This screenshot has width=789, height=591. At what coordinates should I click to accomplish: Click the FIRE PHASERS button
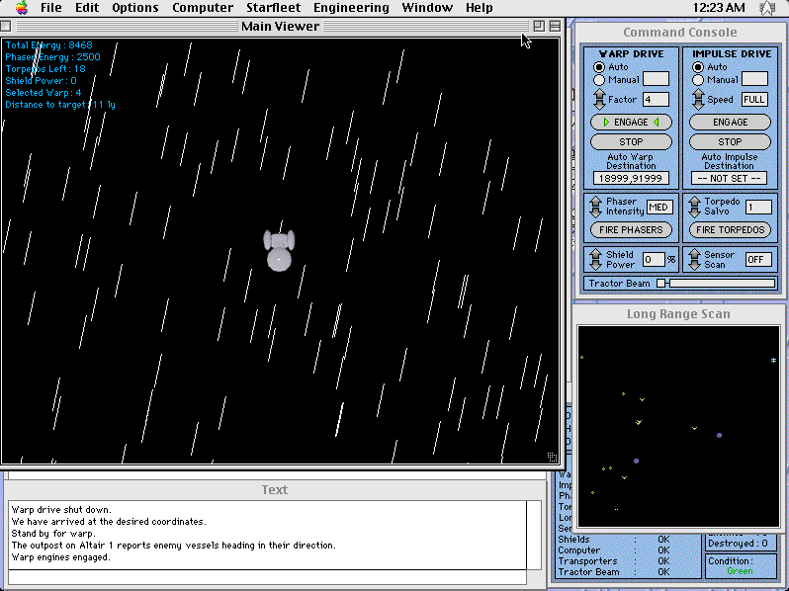(631, 230)
